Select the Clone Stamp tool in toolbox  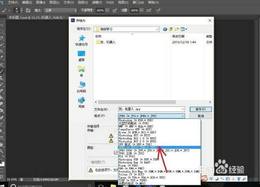point(2,78)
